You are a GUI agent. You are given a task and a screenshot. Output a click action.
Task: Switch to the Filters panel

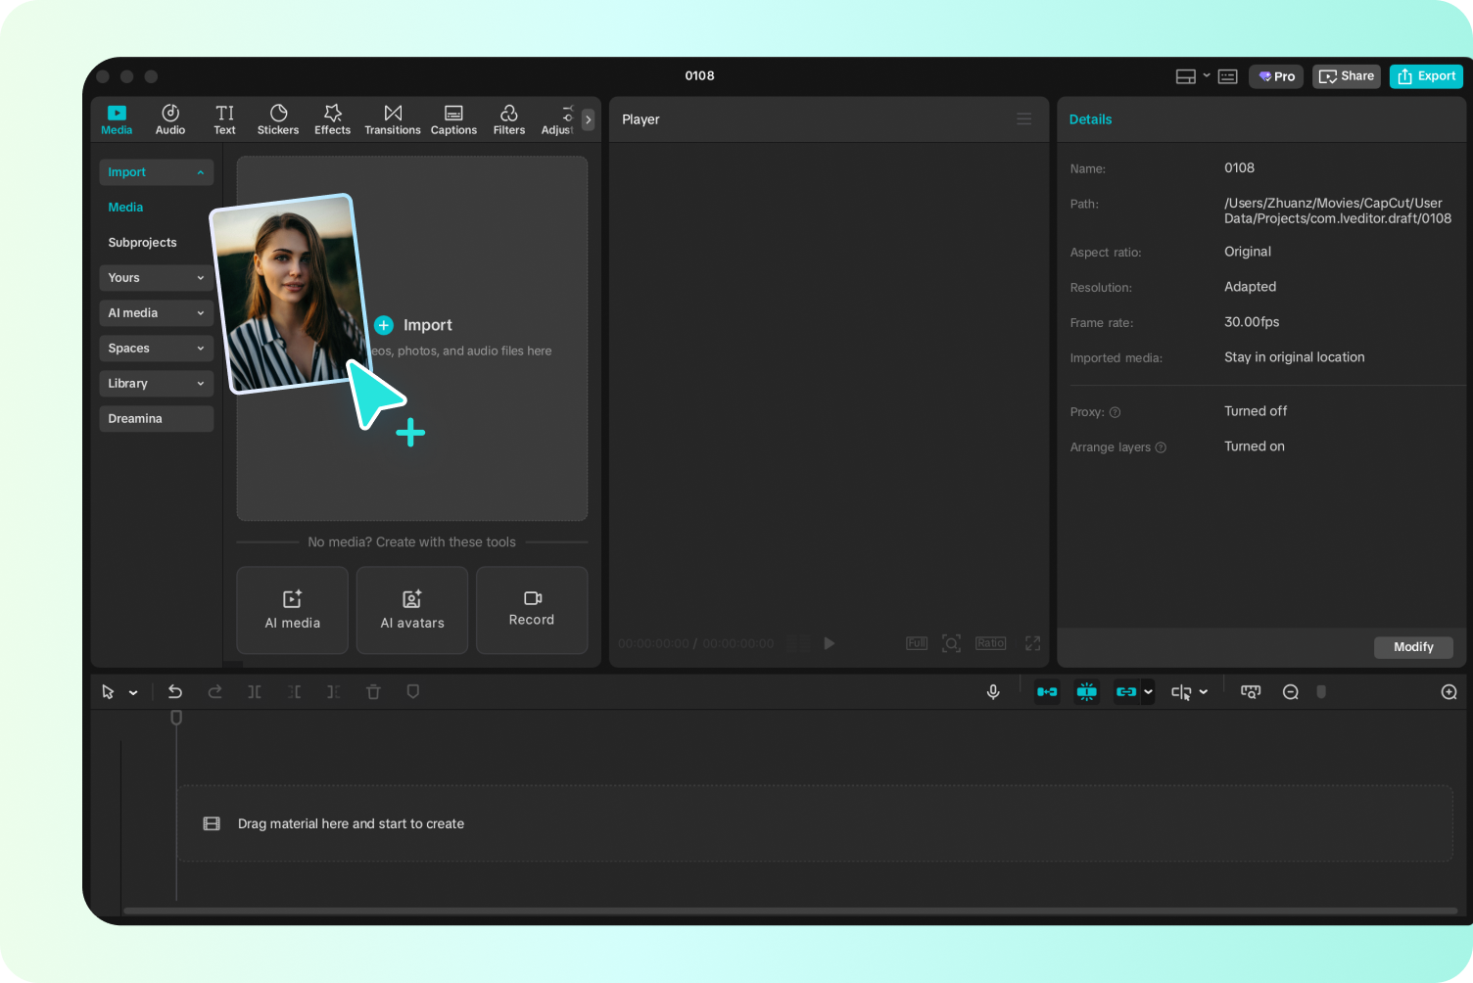click(x=508, y=118)
